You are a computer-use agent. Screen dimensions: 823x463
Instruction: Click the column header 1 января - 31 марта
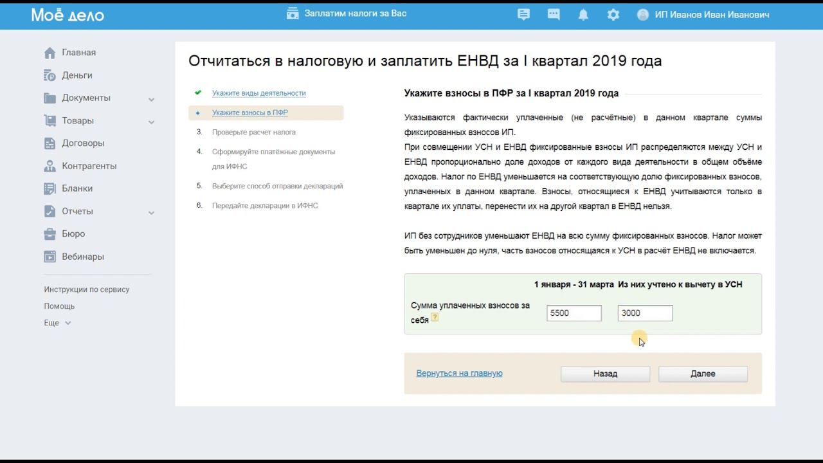pos(573,284)
